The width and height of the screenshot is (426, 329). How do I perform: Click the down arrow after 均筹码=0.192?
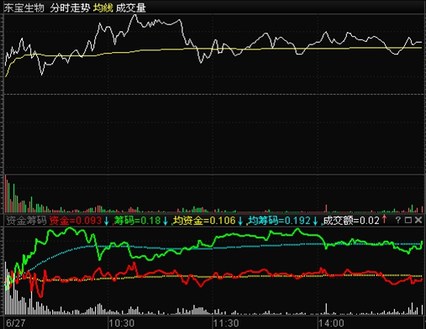(x=315, y=221)
